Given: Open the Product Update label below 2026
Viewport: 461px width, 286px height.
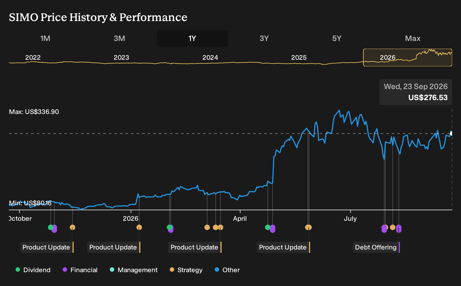Looking at the screenshot, I should pos(113,247).
